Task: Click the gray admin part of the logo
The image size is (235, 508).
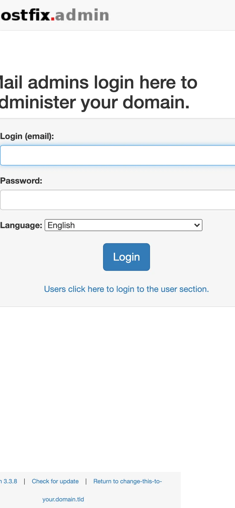Action: click(82, 15)
